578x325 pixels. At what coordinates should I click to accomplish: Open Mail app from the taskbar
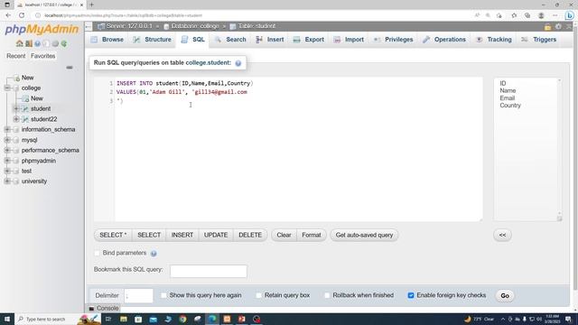[154, 319]
